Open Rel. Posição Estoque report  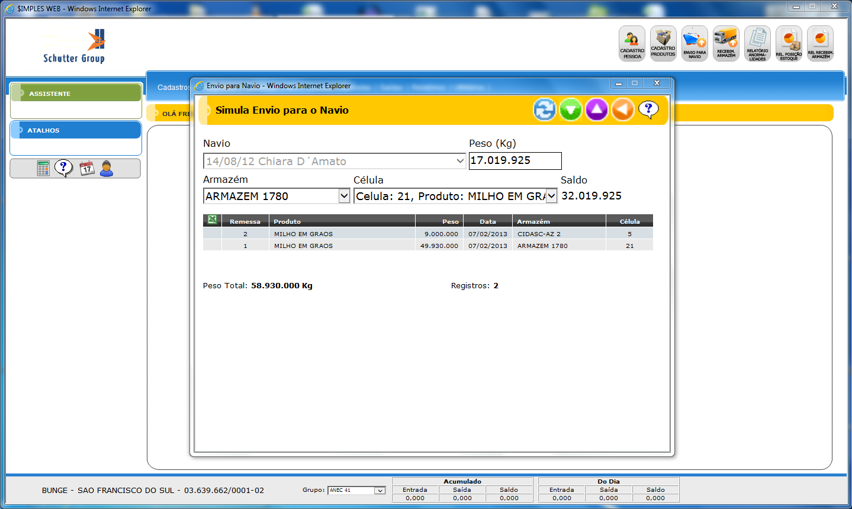[x=789, y=44]
